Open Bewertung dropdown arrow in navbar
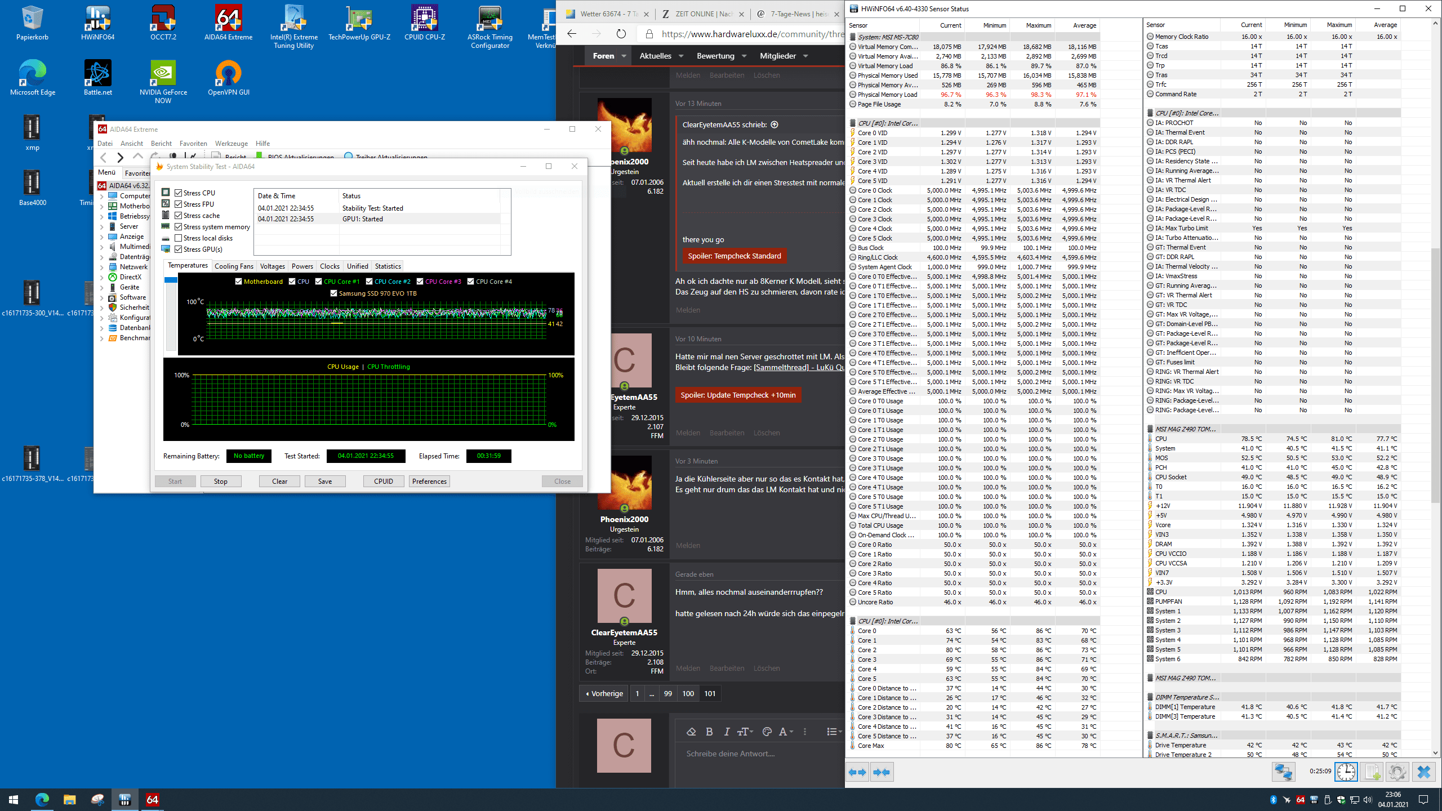This screenshot has height=811, width=1442. click(744, 56)
